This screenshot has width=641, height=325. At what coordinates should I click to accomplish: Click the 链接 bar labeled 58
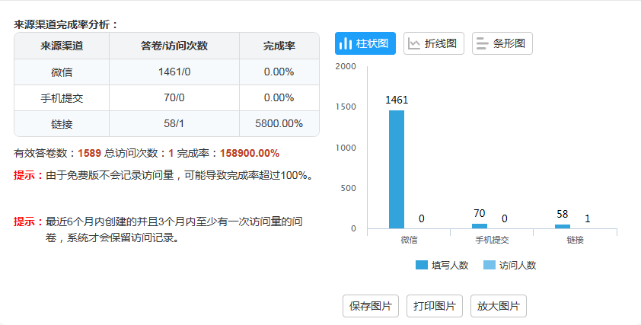click(563, 227)
